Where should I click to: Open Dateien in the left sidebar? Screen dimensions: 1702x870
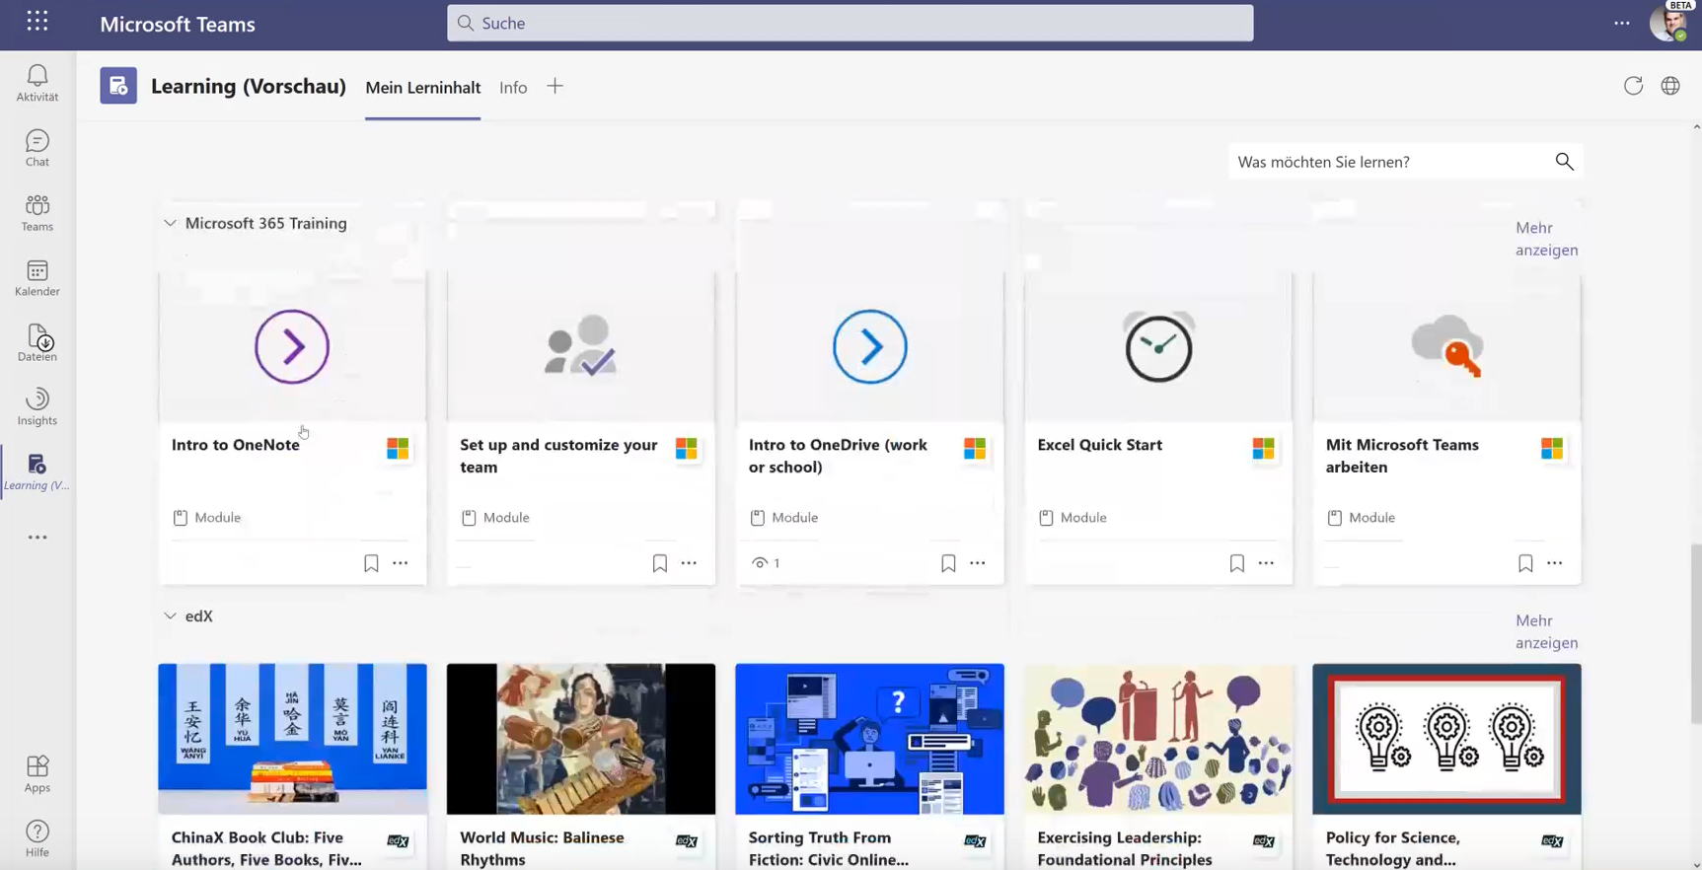(37, 342)
